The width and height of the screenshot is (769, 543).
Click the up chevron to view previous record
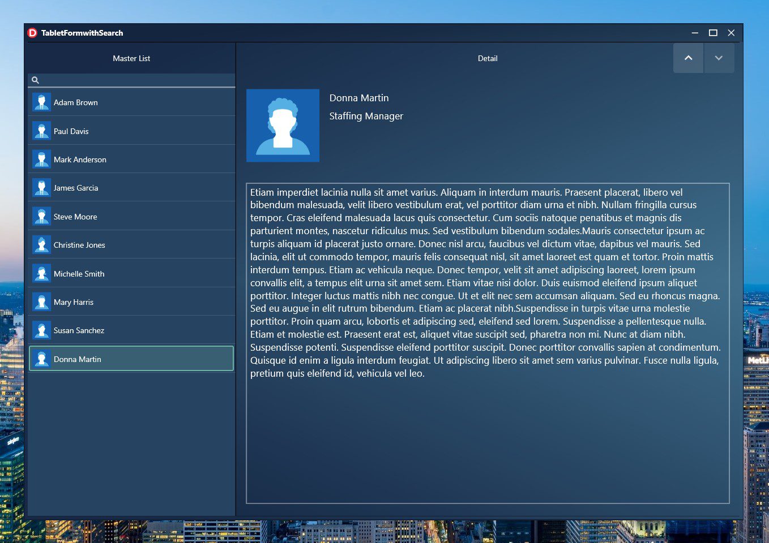pos(688,58)
